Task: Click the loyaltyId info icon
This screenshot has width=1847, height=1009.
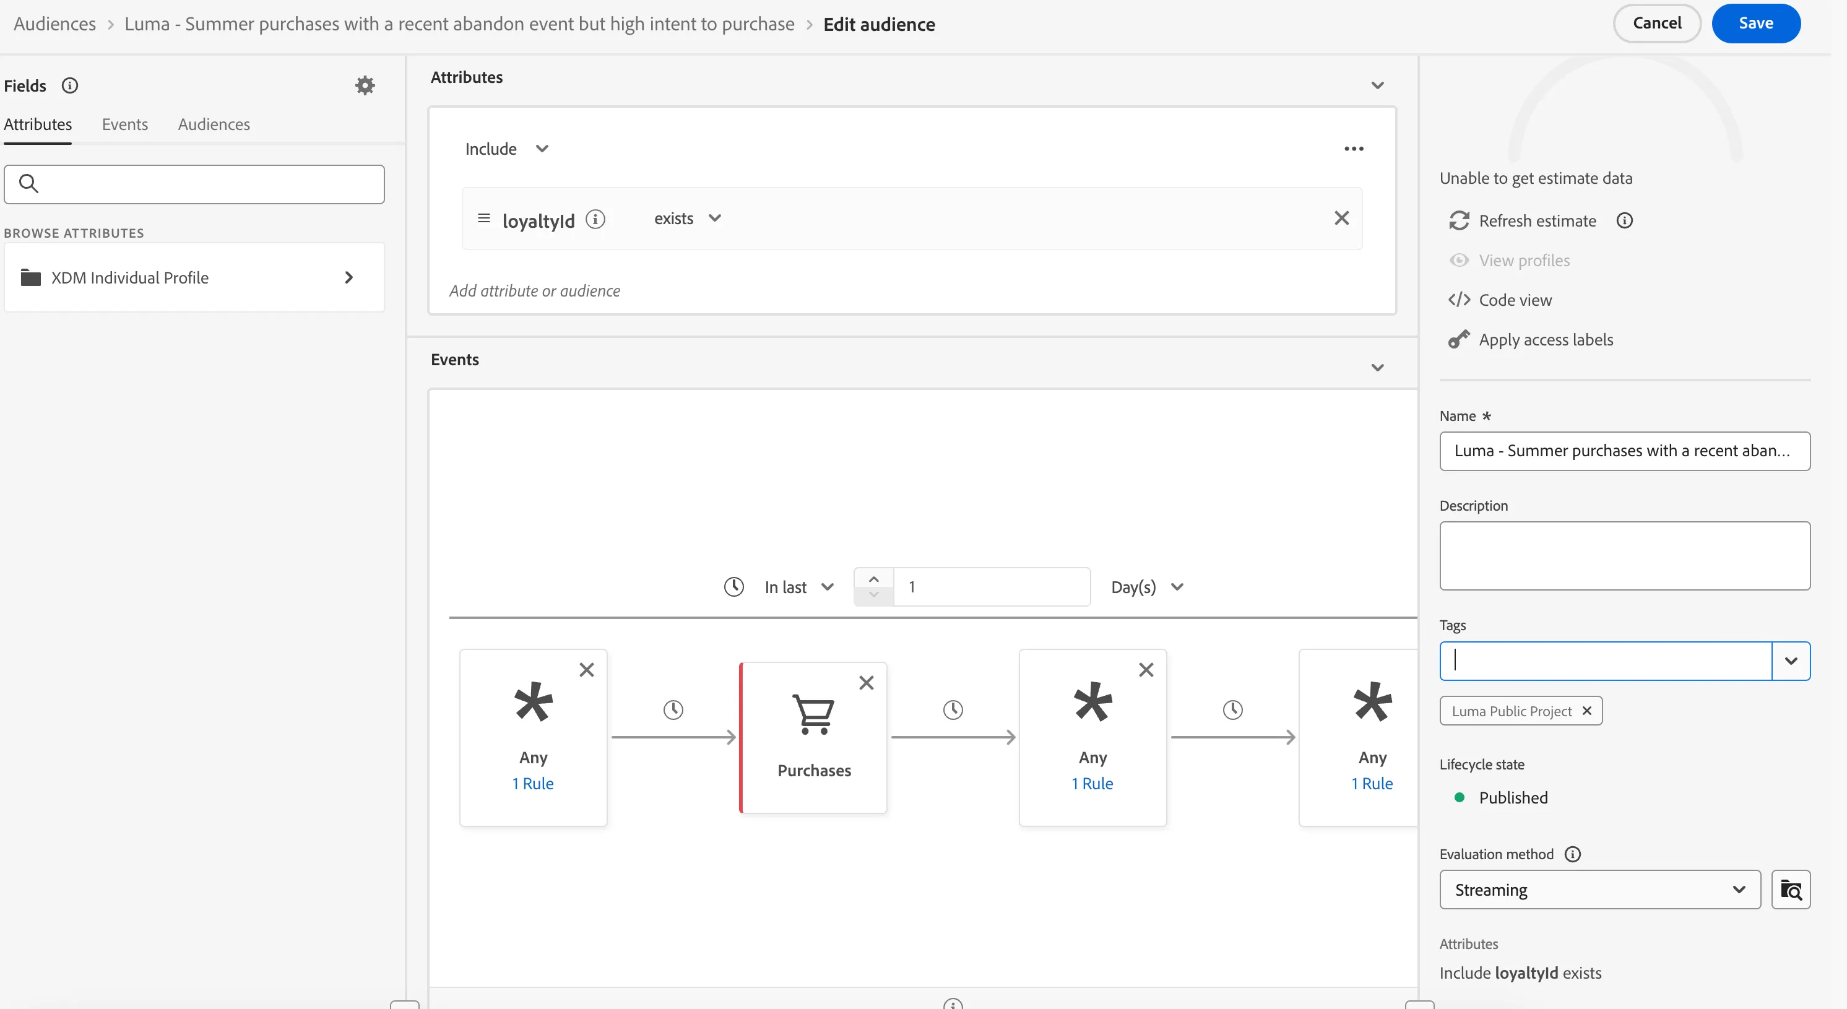Action: pos(595,219)
